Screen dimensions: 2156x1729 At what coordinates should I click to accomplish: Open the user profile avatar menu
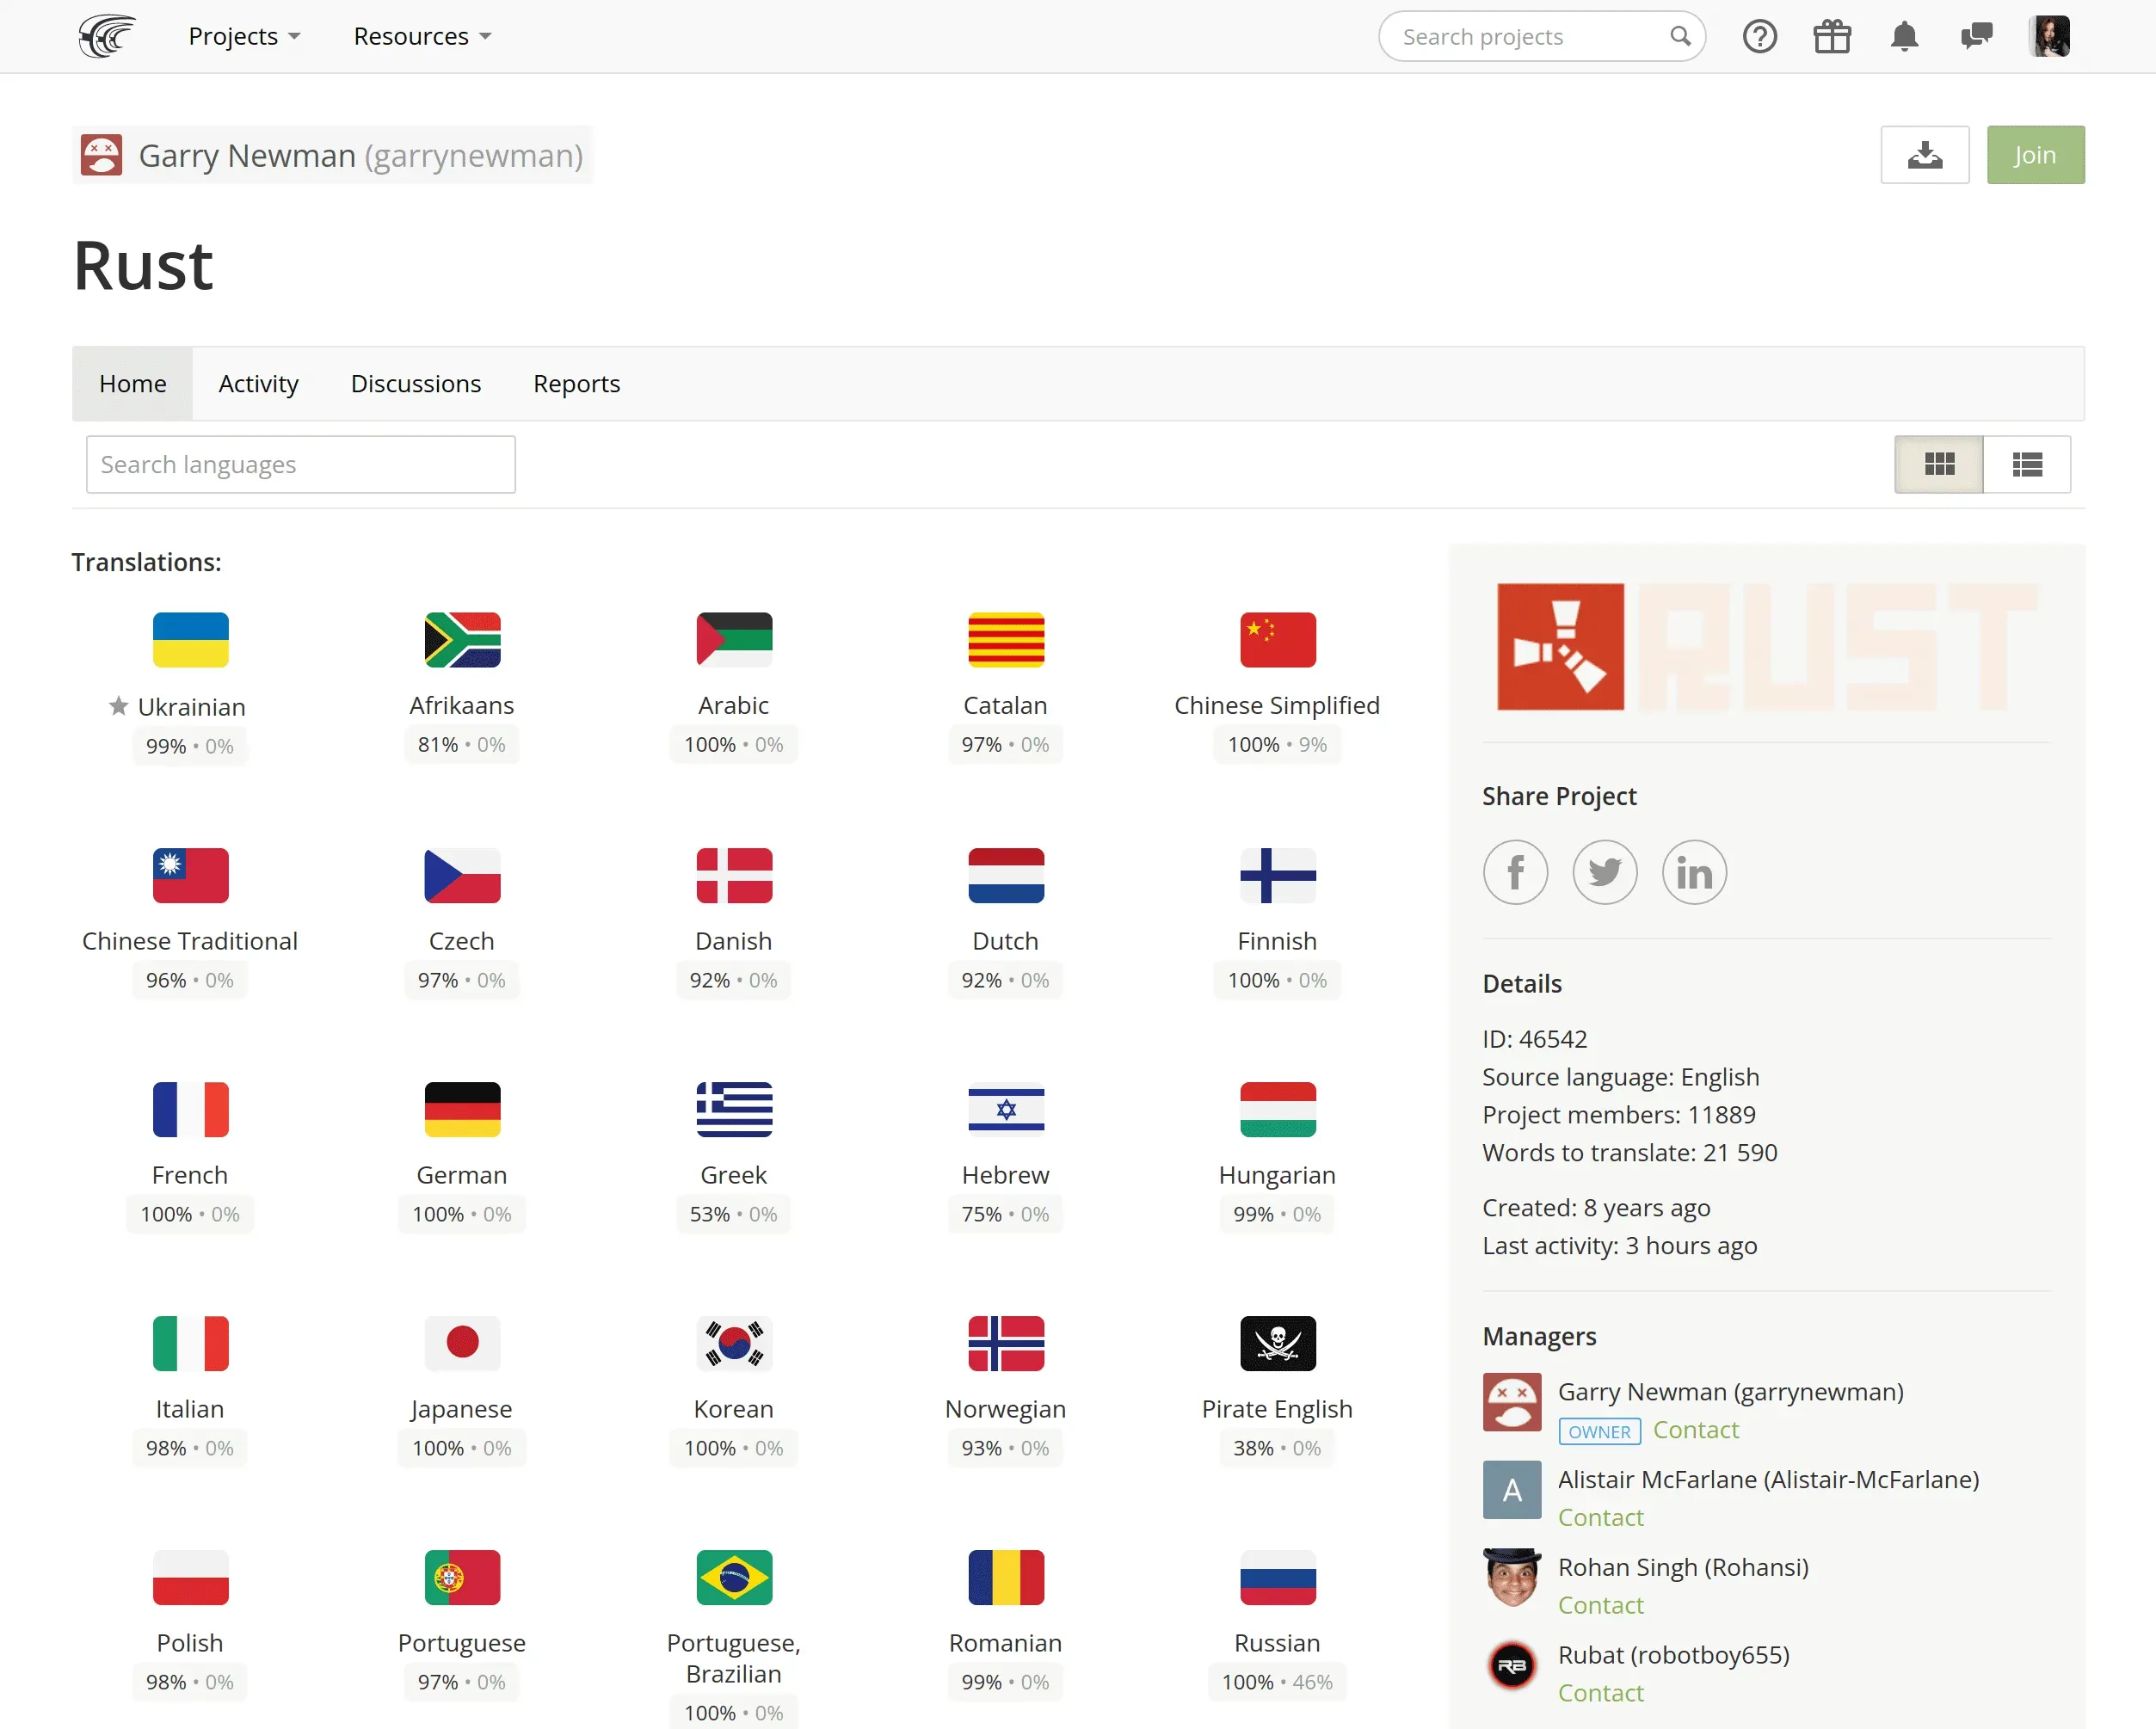point(2049,37)
